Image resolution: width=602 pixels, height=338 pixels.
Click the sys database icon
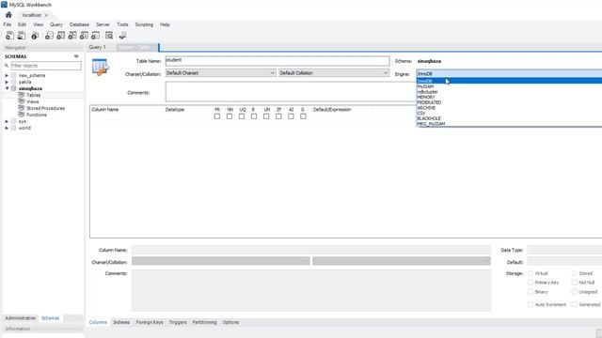tap(14, 121)
